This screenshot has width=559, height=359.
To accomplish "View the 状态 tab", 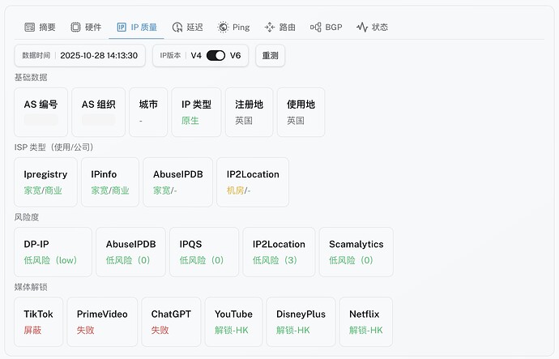I will [x=372, y=27].
